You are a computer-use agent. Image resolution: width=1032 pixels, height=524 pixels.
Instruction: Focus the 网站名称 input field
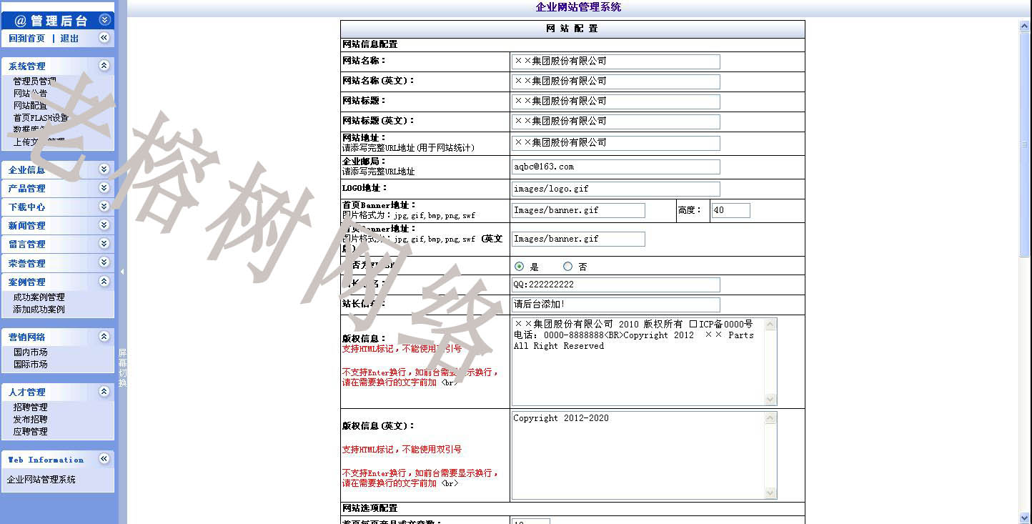coord(615,61)
